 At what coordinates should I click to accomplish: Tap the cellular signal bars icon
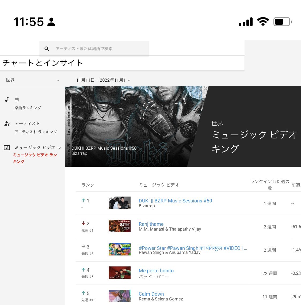coord(246,22)
